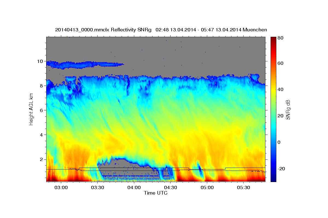Click the colorbar value 40

[280, 89]
